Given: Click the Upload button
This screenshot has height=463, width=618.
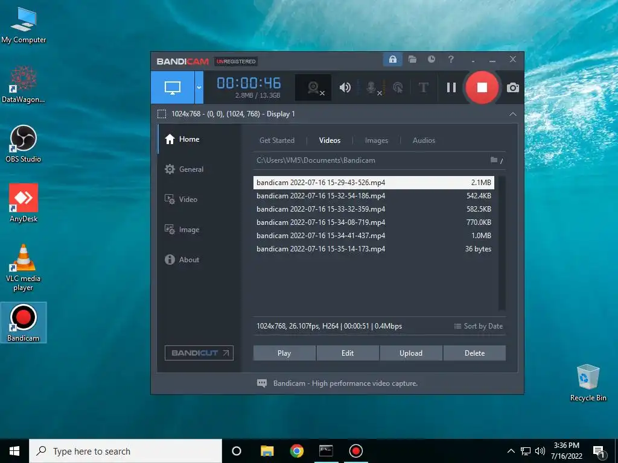Looking at the screenshot, I should [x=411, y=353].
